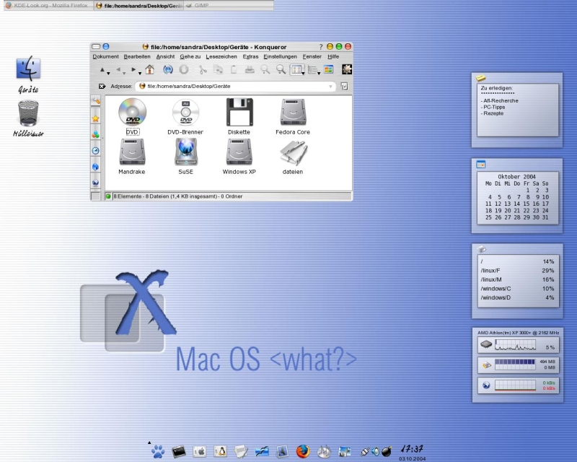Launch Firefox from the bottom panel

tap(303, 451)
